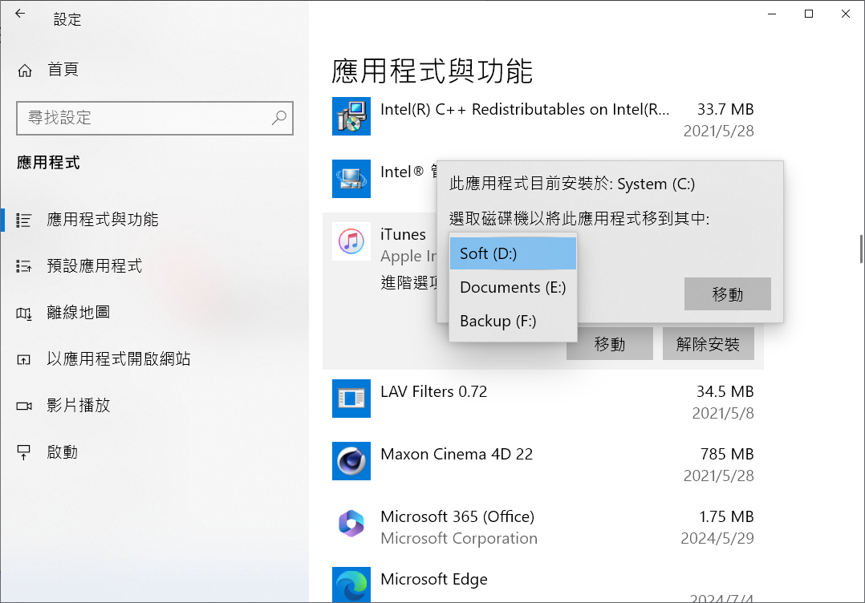The image size is (865, 603).
Task: Select LAV Filters 0.72 entry
Action: coord(433,391)
